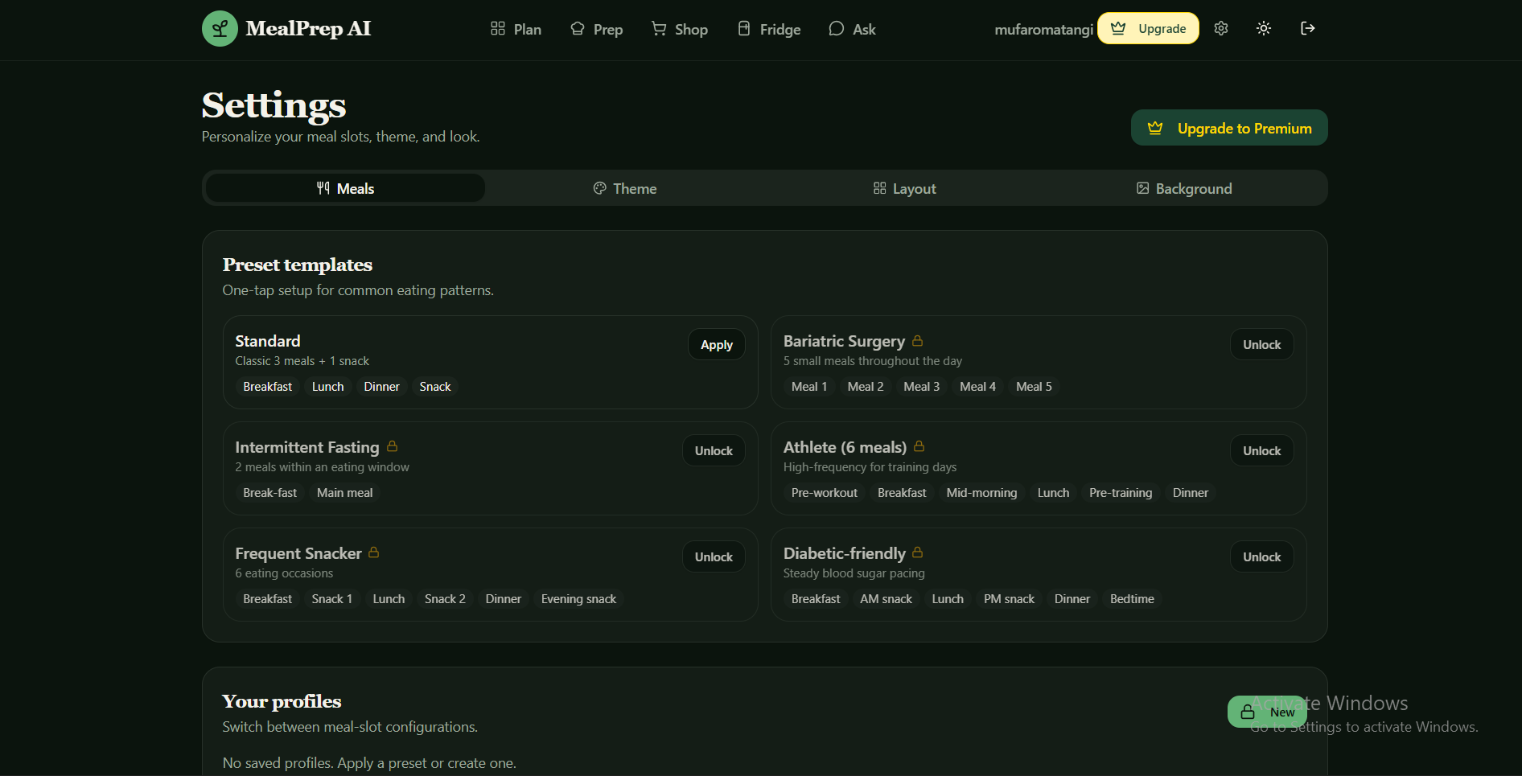Click the Dinner chip in Standard preset
Image resolution: width=1522 pixels, height=776 pixels.
coord(381,387)
